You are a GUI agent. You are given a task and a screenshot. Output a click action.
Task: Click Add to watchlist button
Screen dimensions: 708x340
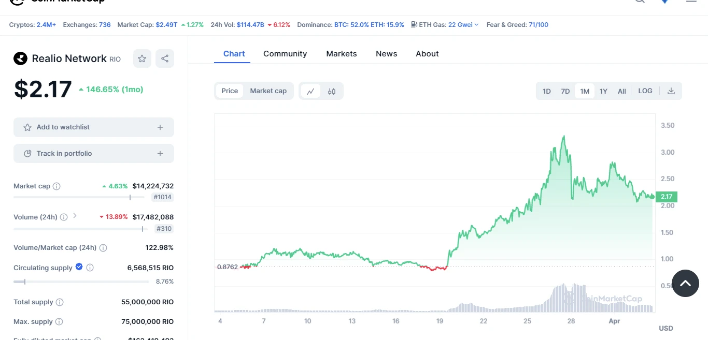pos(94,127)
